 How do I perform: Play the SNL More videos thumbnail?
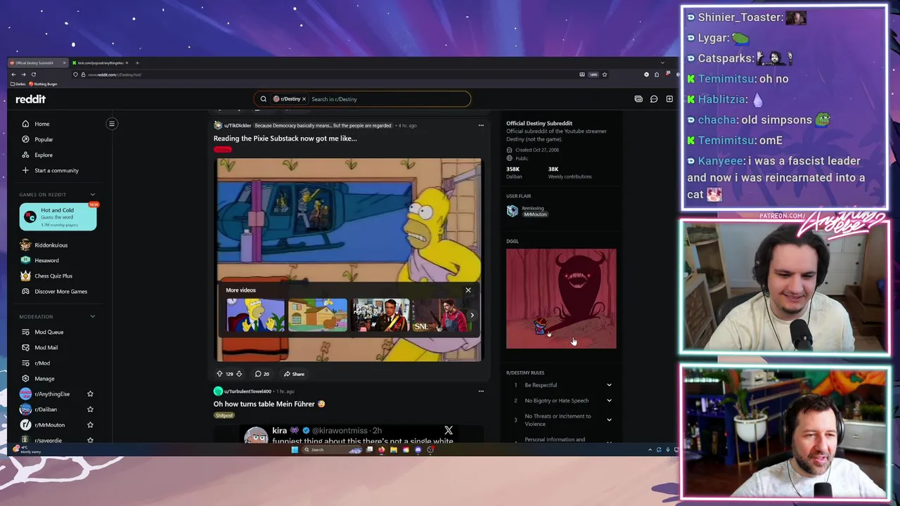pos(441,315)
